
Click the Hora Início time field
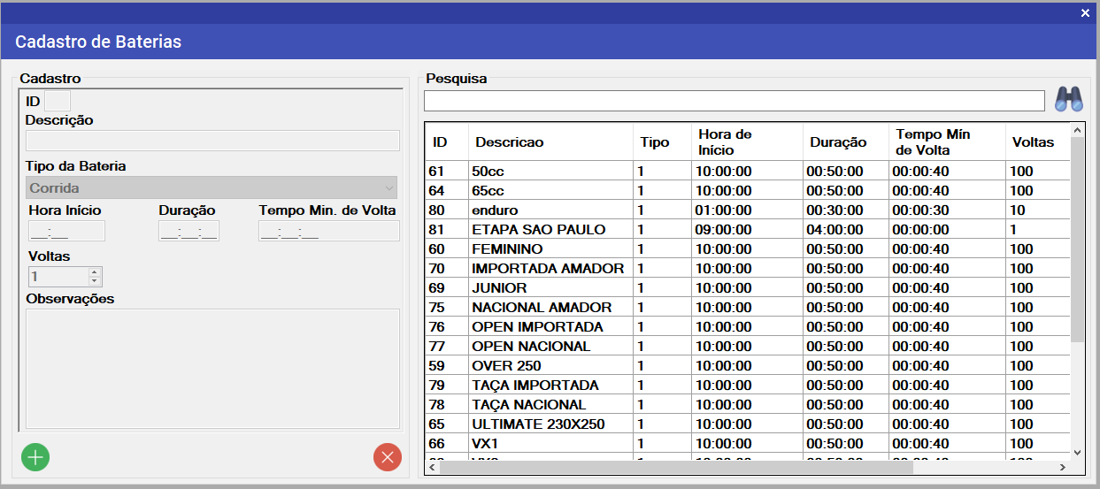tap(66, 231)
